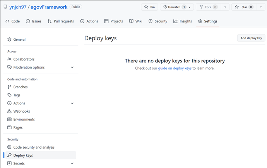Click Code security and analysis icon
The width and height of the screenshot is (267, 168).
pyautogui.click(x=9, y=147)
